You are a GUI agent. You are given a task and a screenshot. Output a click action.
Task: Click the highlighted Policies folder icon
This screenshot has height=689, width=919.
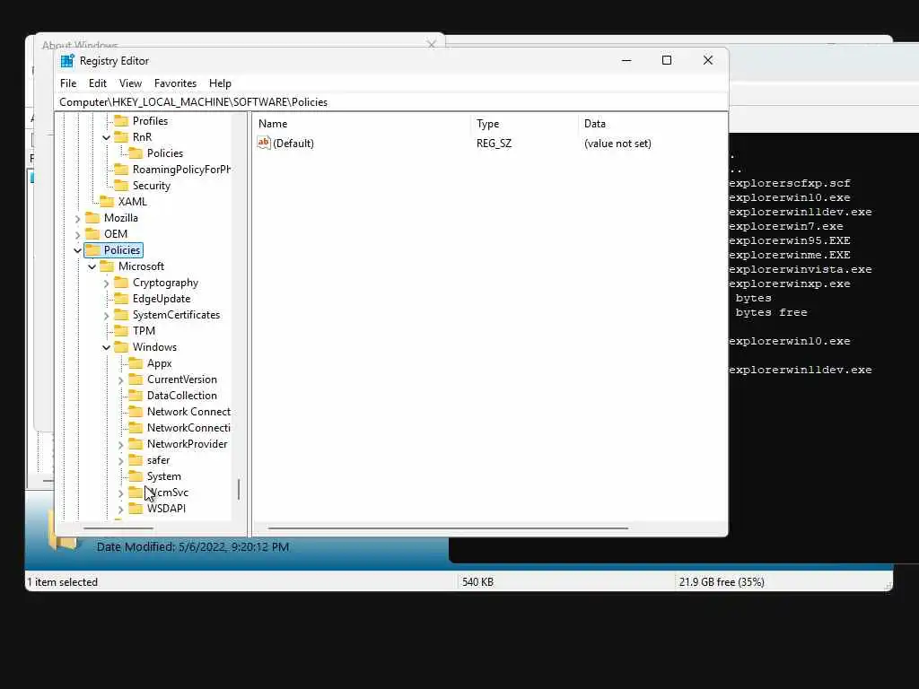coord(92,250)
